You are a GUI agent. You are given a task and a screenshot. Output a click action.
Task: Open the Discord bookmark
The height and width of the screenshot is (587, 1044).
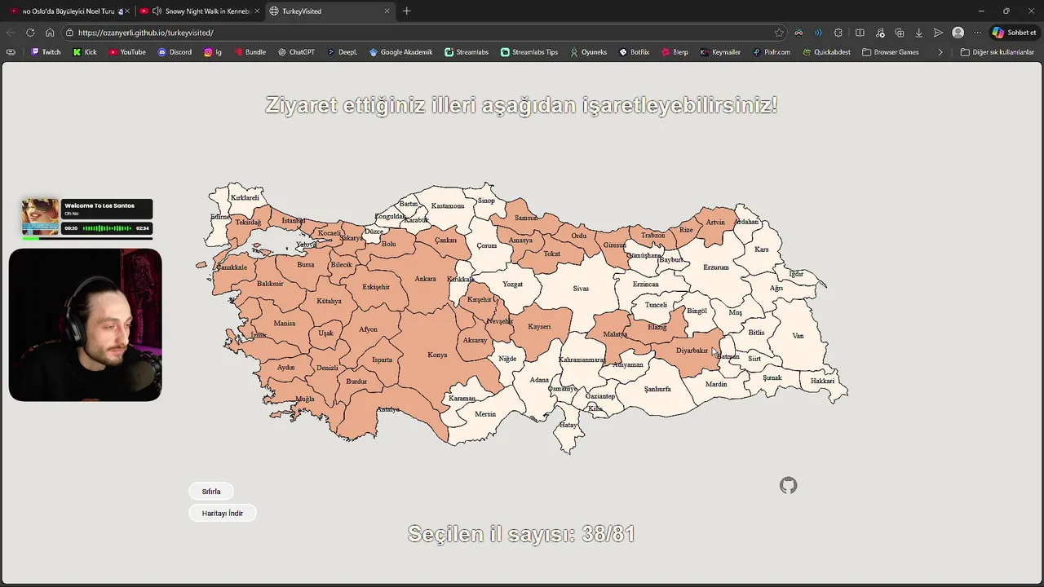click(175, 52)
